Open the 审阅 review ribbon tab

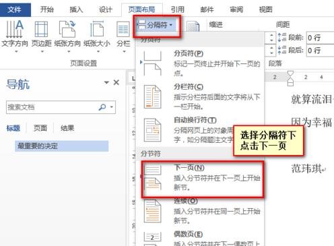pos(236,9)
